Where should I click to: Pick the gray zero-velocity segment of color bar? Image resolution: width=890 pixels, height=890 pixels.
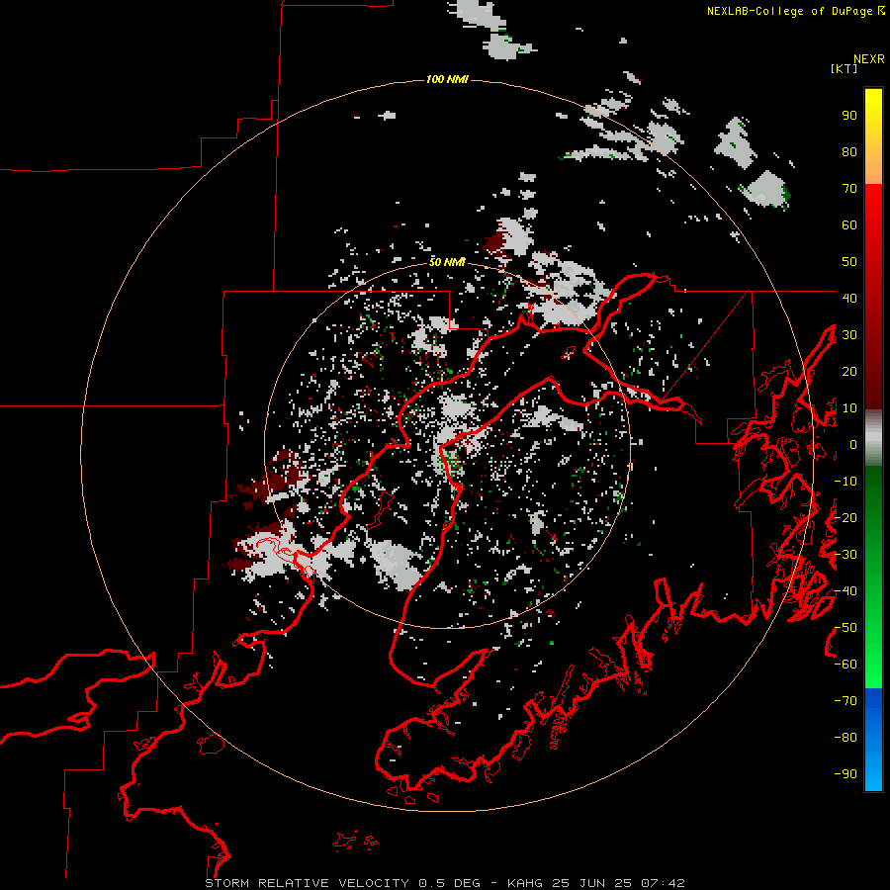[873, 438]
